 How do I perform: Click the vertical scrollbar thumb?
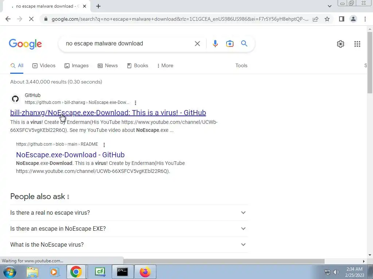coord(370,62)
